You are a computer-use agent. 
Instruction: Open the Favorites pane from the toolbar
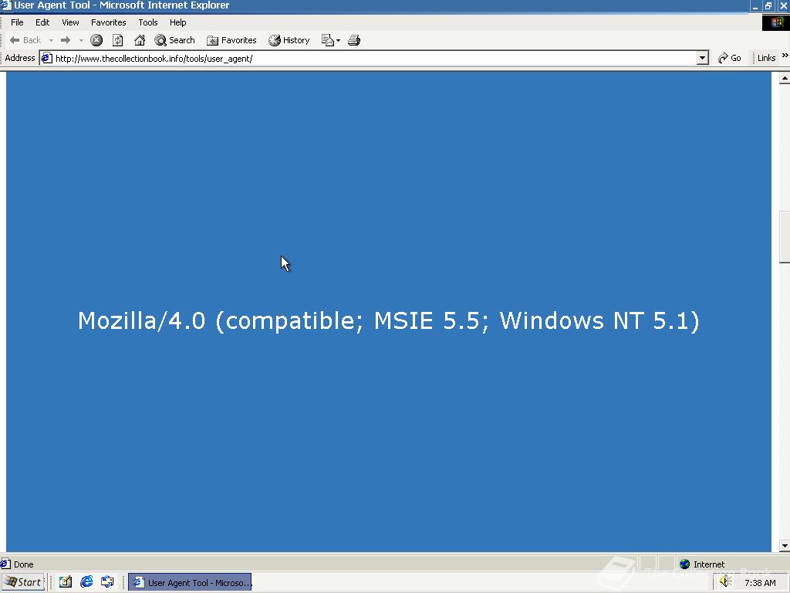coord(231,40)
